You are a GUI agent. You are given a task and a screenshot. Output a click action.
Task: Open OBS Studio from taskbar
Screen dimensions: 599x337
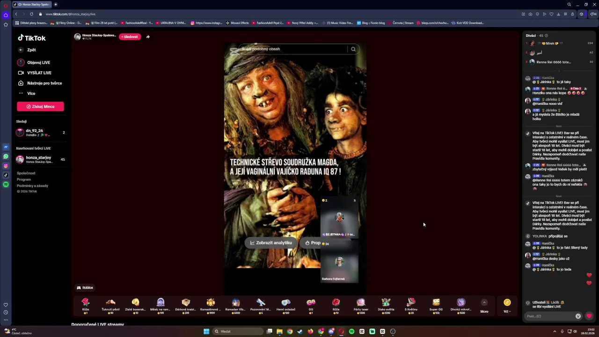coord(393,331)
